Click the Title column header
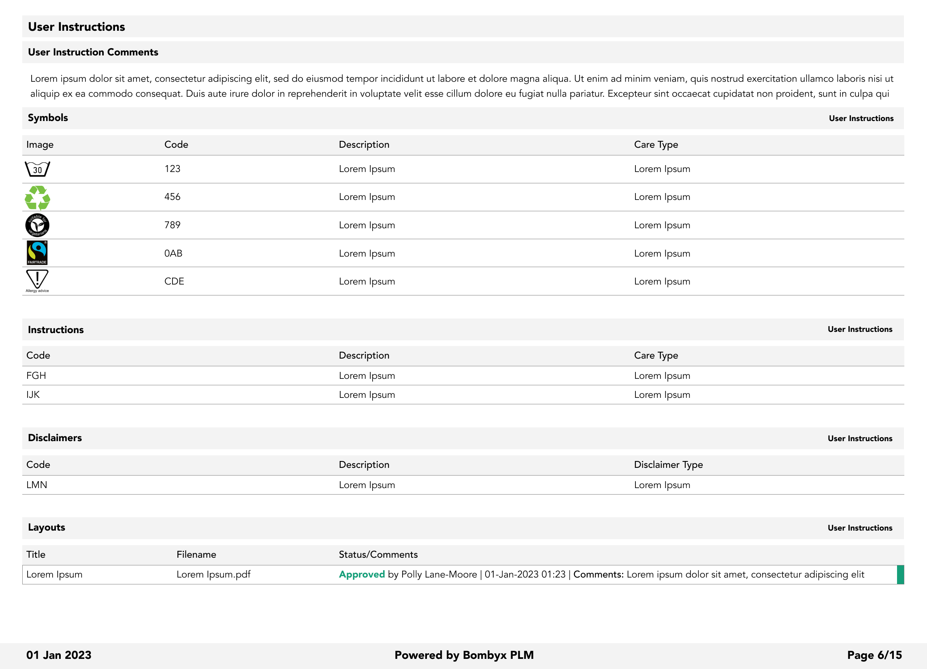The width and height of the screenshot is (927, 669). pyautogui.click(x=36, y=554)
